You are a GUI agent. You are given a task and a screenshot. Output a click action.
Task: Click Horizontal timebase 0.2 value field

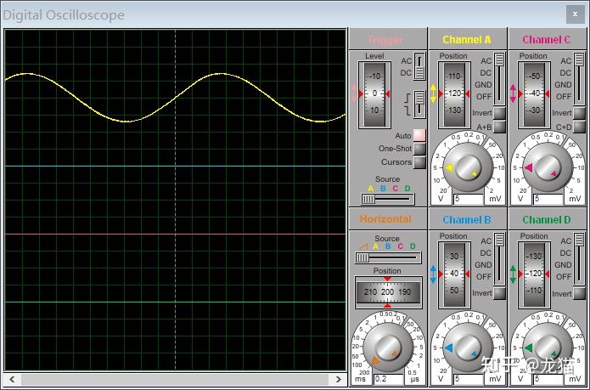point(388,379)
